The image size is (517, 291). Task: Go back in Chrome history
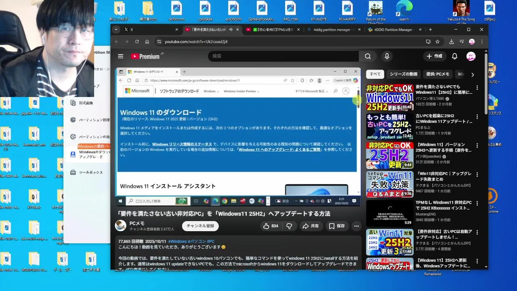[x=117, y=42]
